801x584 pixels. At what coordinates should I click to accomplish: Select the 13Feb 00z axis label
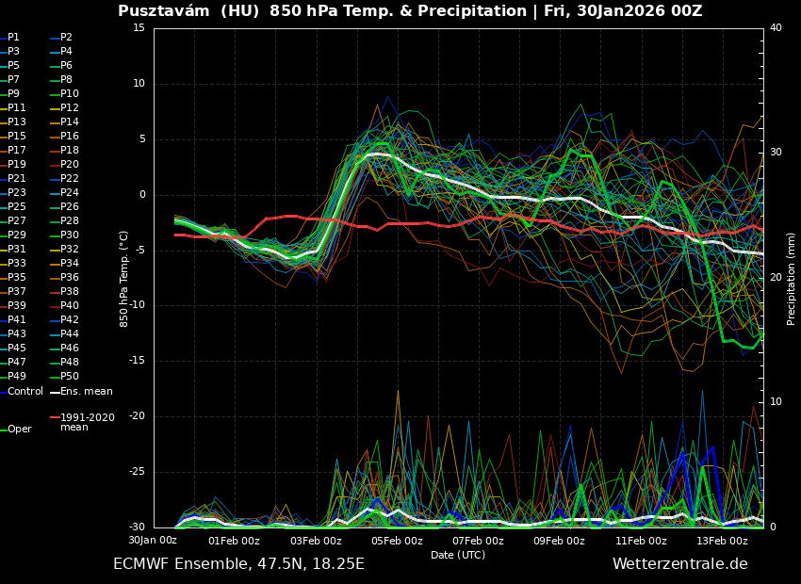[722, 541]
